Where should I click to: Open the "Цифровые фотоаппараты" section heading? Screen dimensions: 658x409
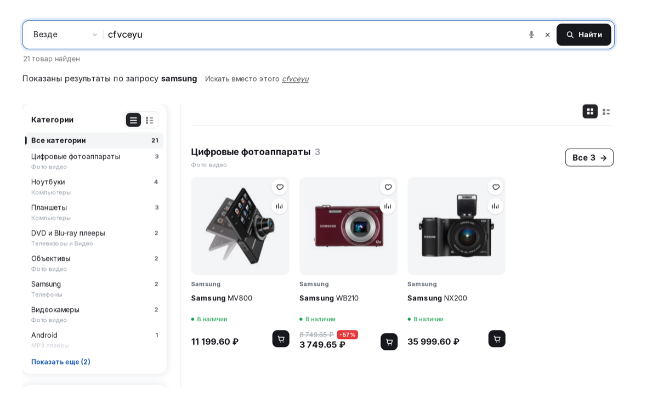[251, 152]
